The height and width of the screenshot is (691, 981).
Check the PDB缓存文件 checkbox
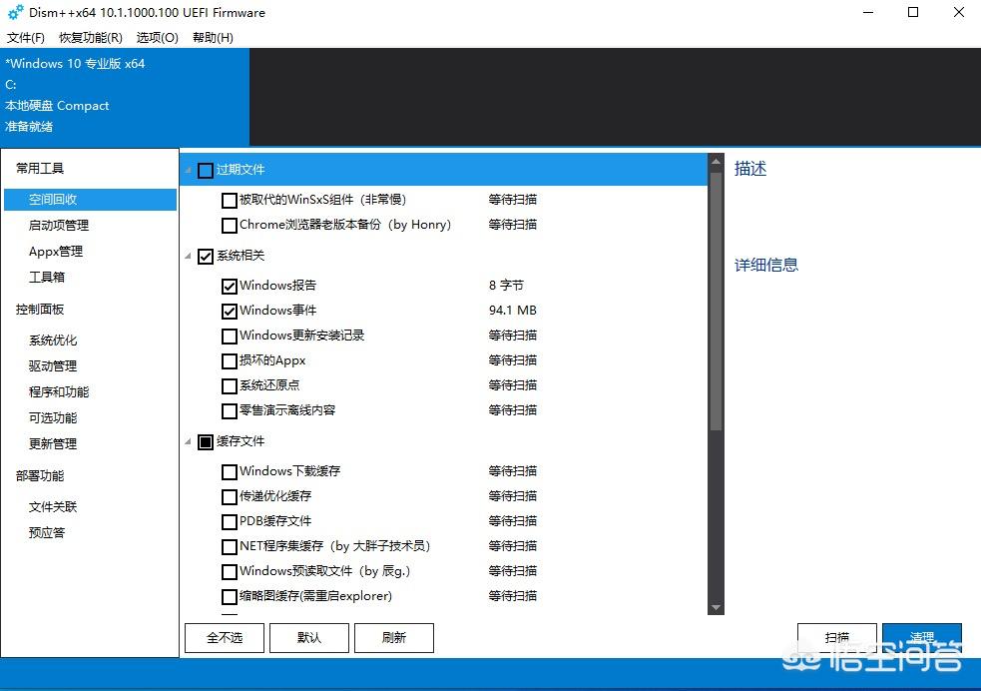(229, 521)
